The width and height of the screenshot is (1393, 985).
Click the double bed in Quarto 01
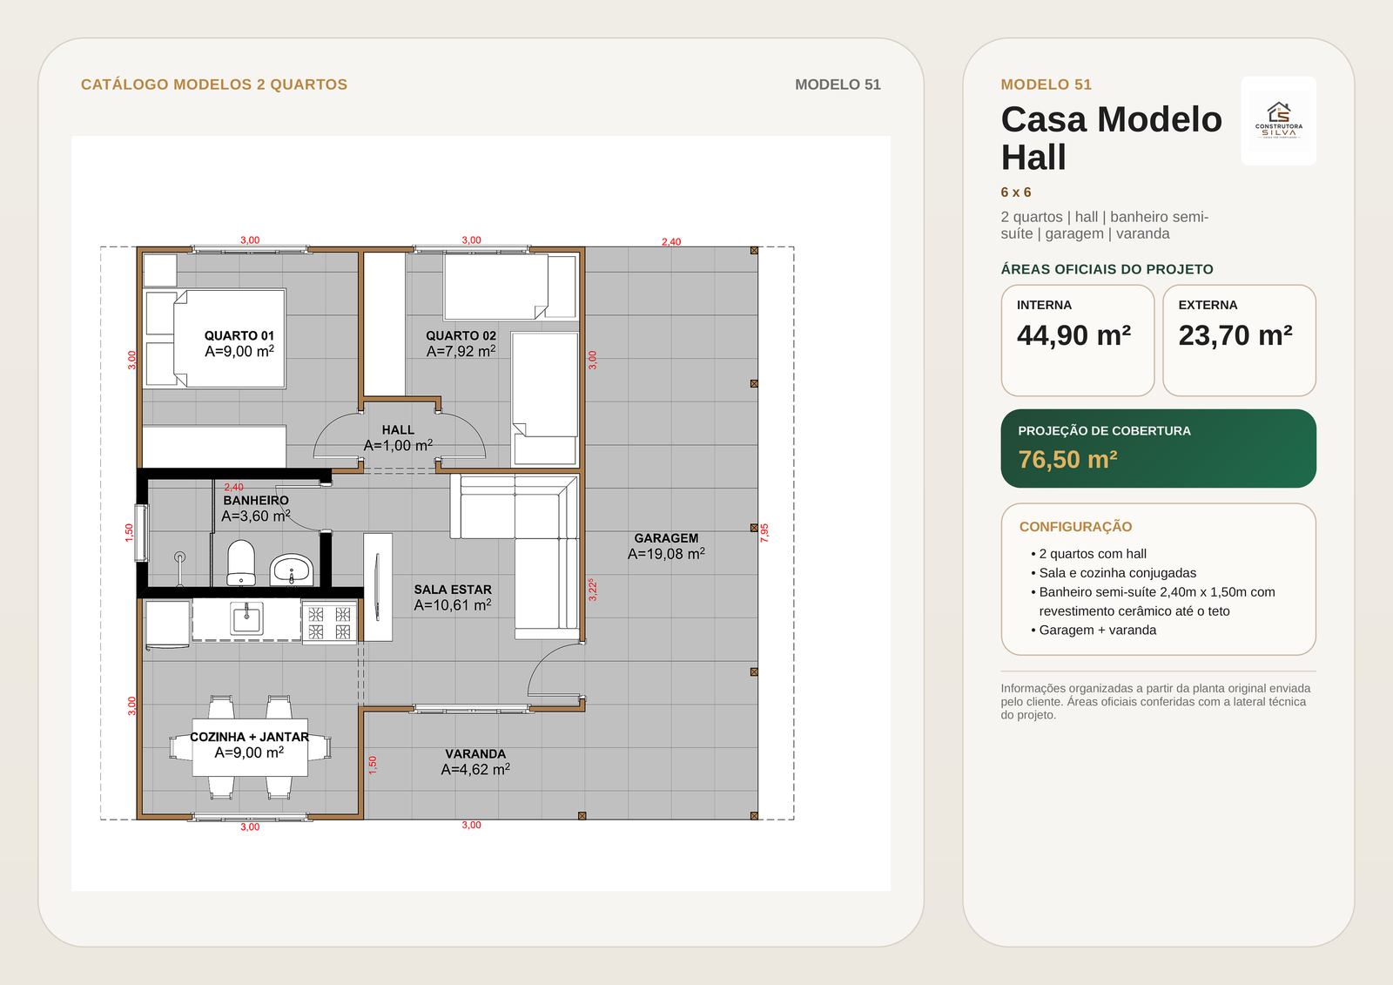click(x=217, y=339)
